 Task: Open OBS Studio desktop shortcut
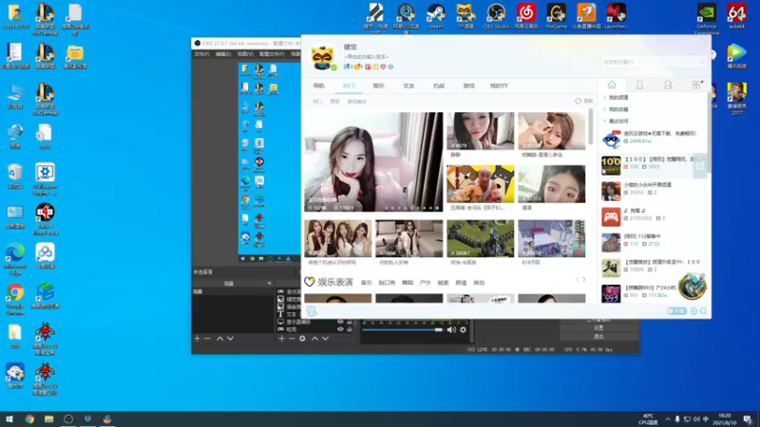(x=496, y=16)
